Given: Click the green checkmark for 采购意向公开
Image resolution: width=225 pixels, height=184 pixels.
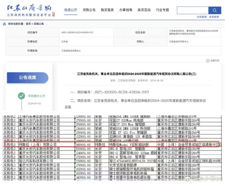Looking at the screenshot, I should click(x=22, y=96).
